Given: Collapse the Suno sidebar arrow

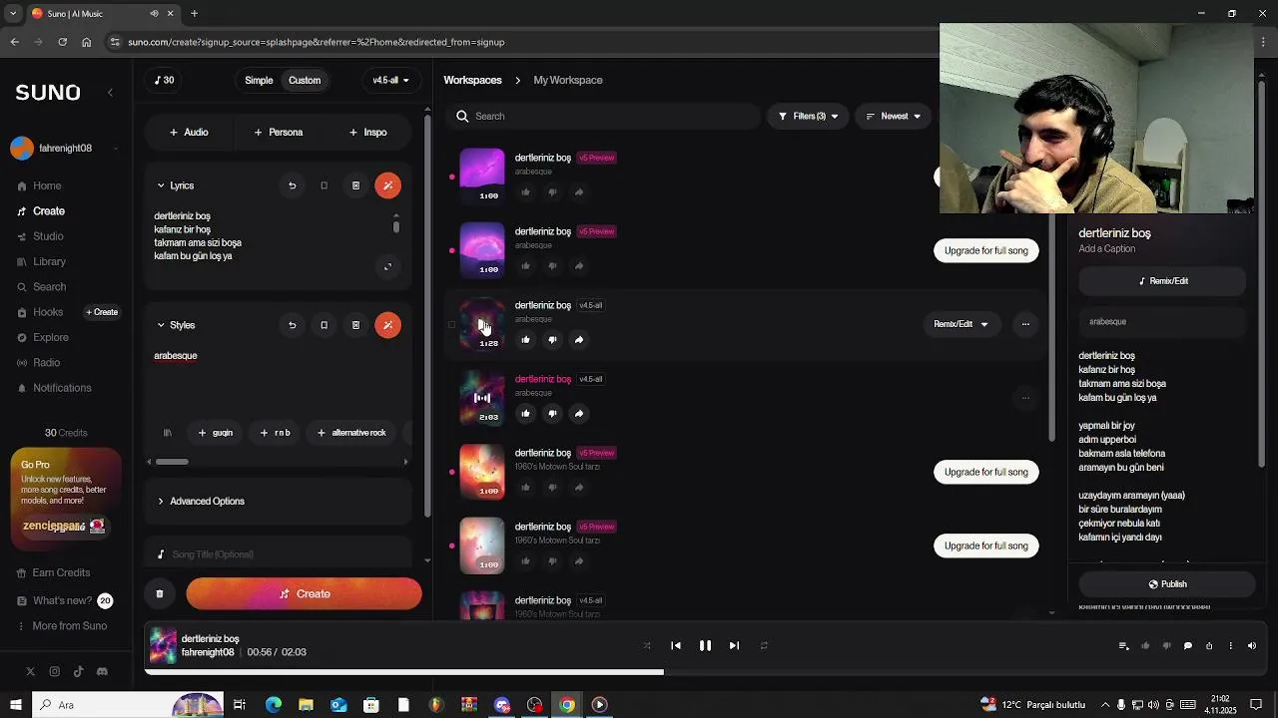Looking at the screenshot, I should (x=110, y=93).
